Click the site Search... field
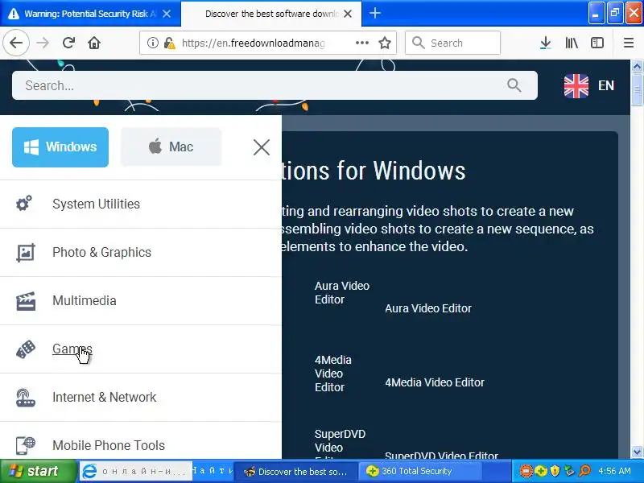644x483 pixels. click(275, 85)
